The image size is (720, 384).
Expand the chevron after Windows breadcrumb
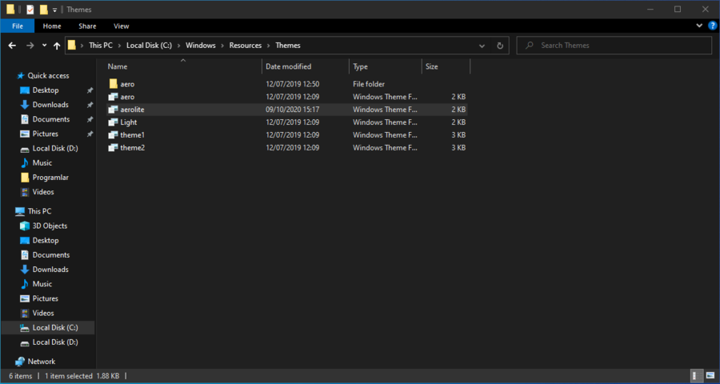tap(222, 46)
